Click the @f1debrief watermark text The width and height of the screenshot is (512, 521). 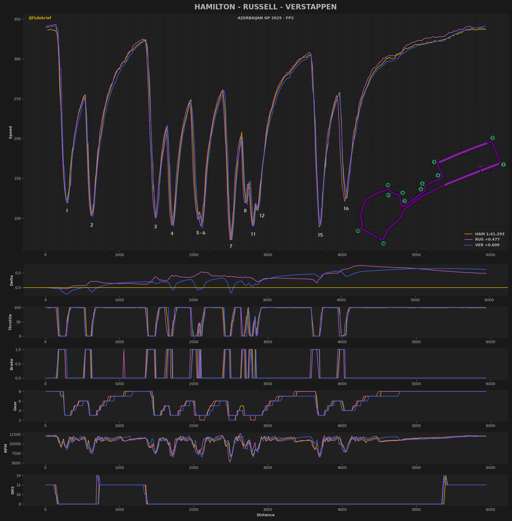(40, 18)
